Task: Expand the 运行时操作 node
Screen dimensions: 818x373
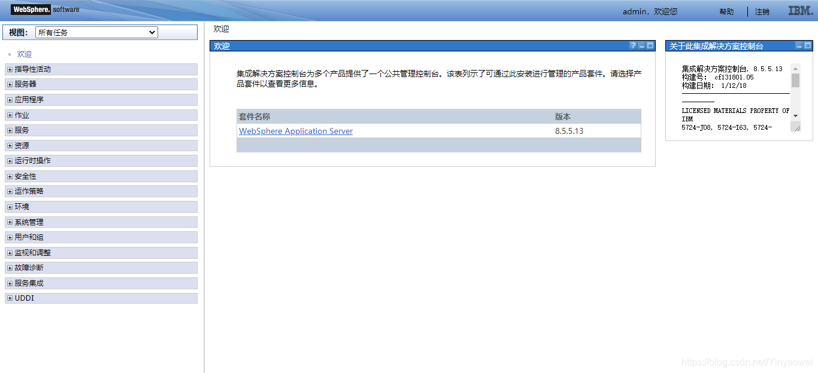Action: (10, 161)
